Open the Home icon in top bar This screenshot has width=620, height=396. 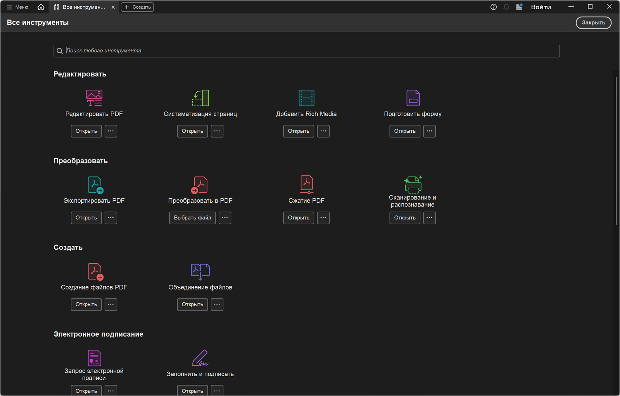click(x=41, y=7)
